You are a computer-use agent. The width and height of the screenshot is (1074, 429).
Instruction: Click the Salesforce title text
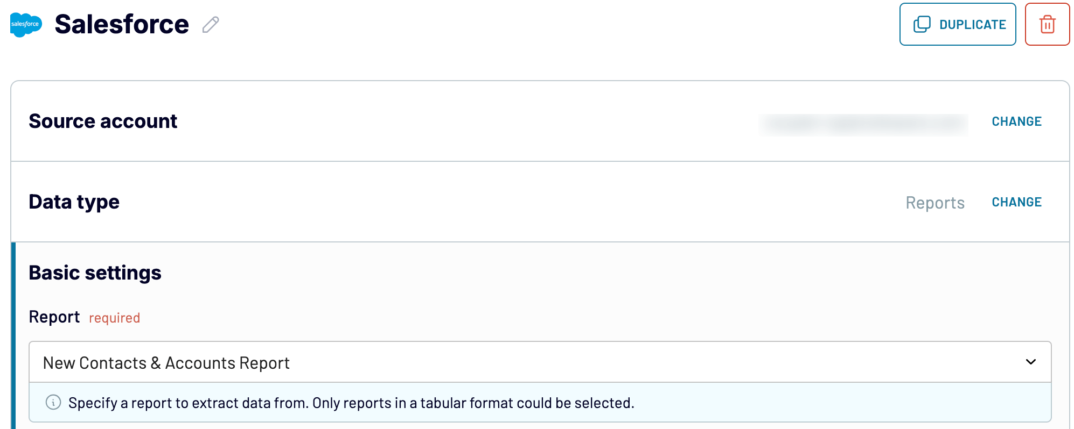[x=122, y=24]
